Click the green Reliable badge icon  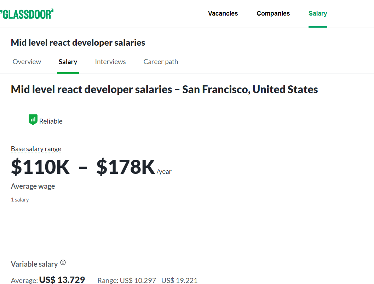(x=33, y=120)
